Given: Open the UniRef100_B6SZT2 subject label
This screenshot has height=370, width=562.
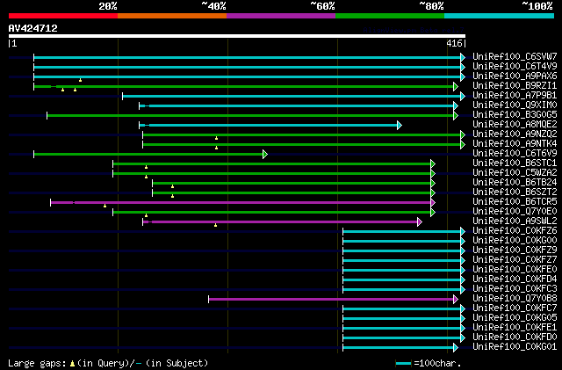Looking at the screenshot, I should pyautogui.click(x=515, y=192).
